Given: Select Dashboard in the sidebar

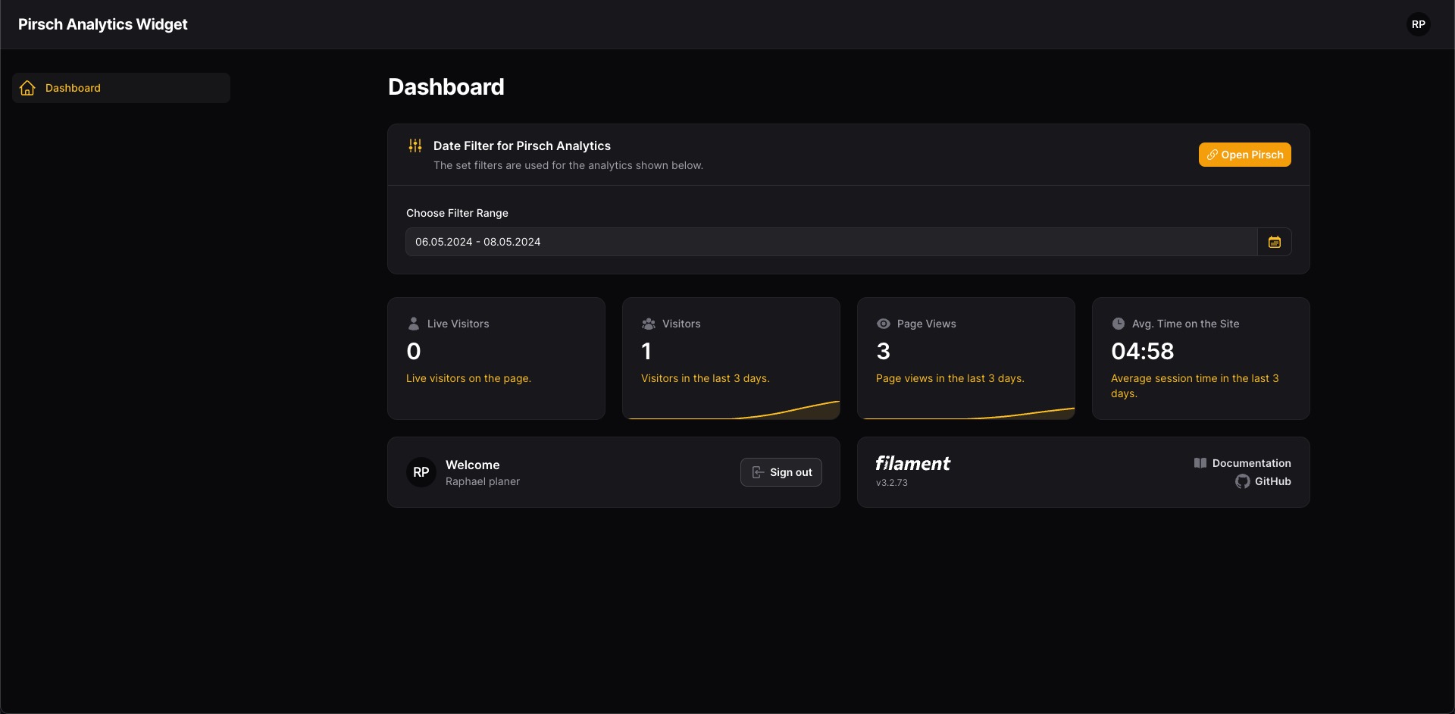Looking at the screenshot, I should [x=121, y=88].
